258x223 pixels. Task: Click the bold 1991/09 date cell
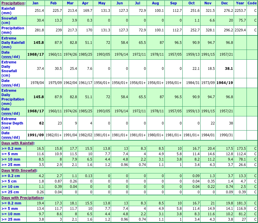(x=36, y=135)
